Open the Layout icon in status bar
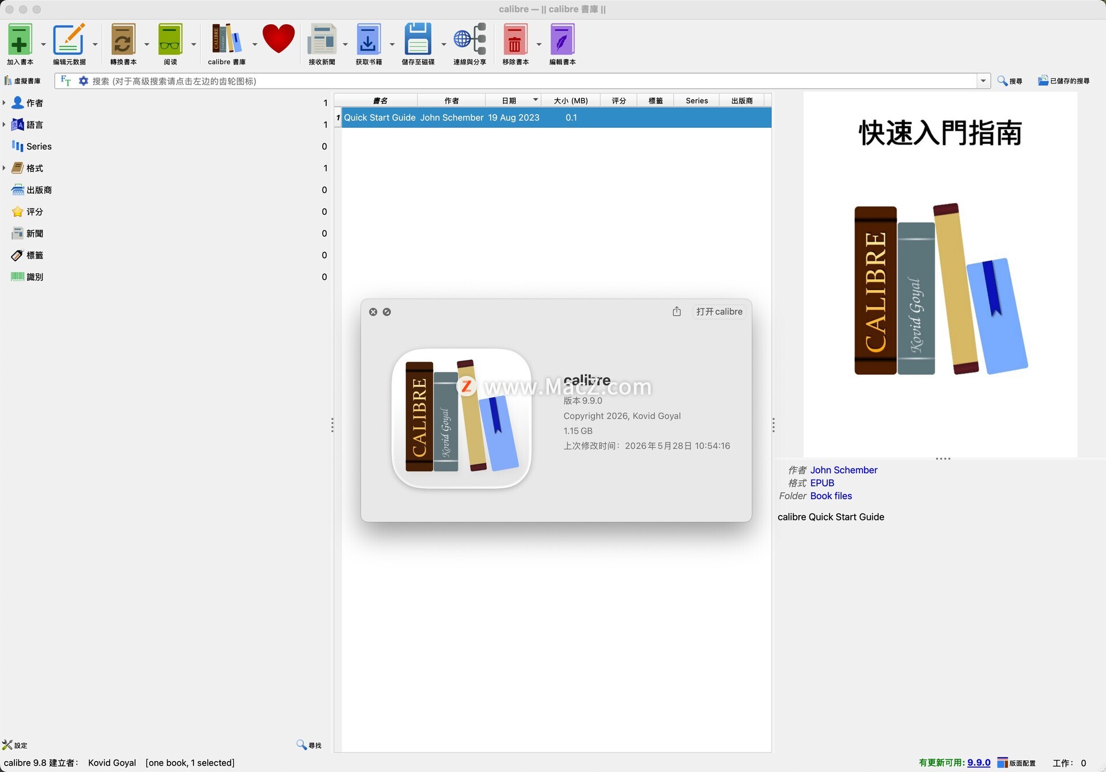The width and height of the screenshot is (1106, 772). pos(1017,763)
